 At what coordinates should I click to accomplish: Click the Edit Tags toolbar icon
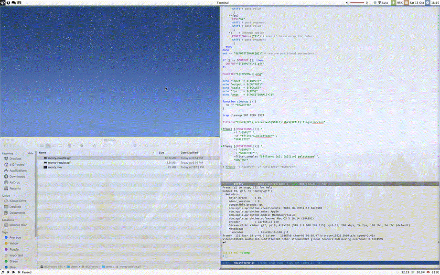pos(105,146)
